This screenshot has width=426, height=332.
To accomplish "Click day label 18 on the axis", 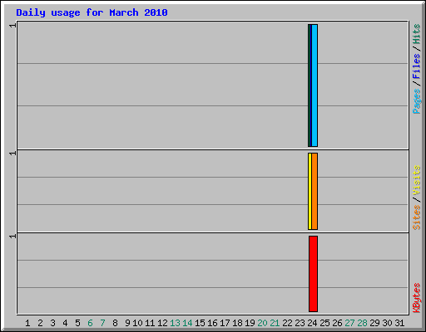I will click(x=237, y=323).
